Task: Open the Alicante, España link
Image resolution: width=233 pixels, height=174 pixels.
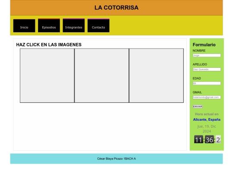Action: coord(207,119)
